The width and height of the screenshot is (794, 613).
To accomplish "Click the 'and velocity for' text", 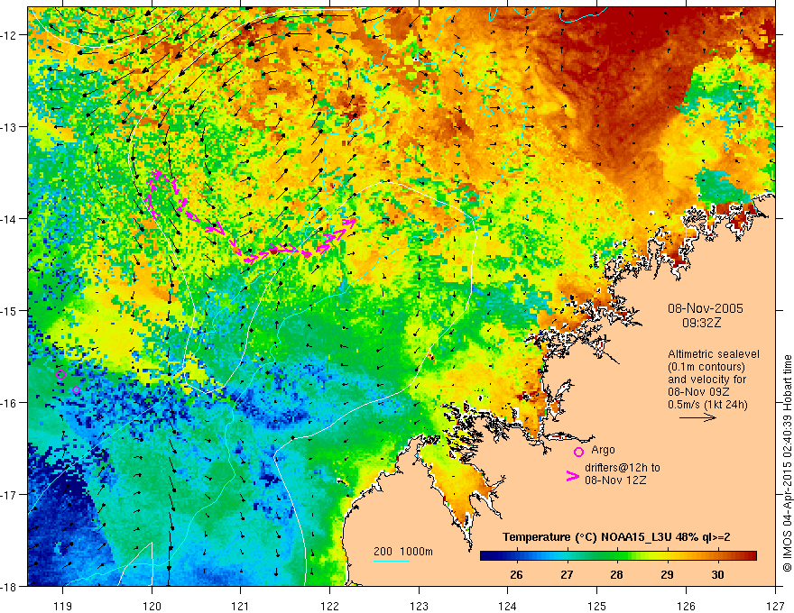I will (x=706, y=380).
